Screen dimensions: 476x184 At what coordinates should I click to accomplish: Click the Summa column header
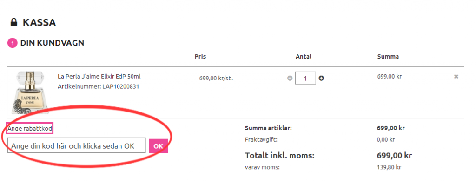click(388, 57)
